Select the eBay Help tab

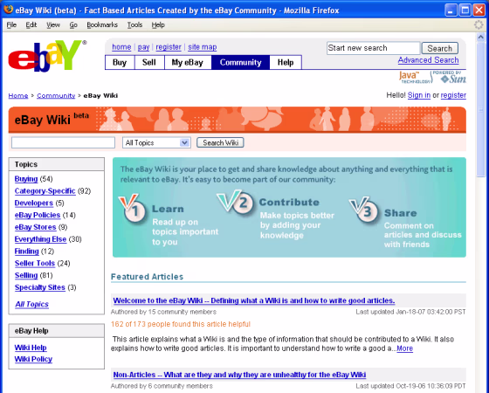286,62
